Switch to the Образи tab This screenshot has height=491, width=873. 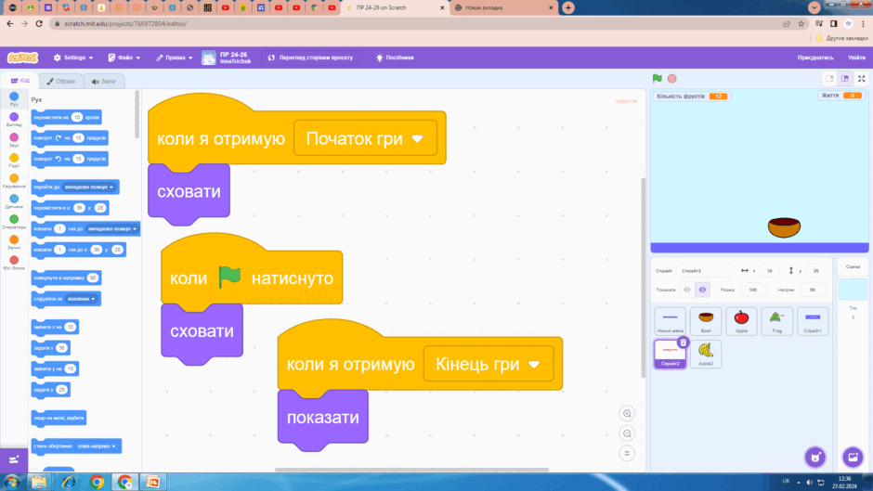pyautogui.click(x=61, y=82)
